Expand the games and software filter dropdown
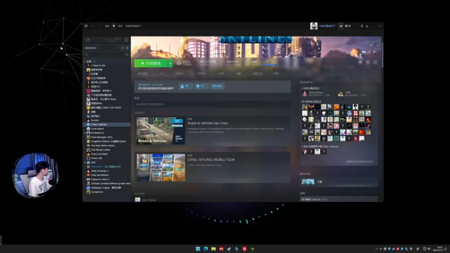 point(101,48)
